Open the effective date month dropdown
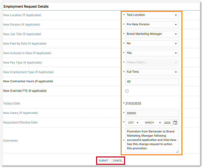 pos(153,123)
